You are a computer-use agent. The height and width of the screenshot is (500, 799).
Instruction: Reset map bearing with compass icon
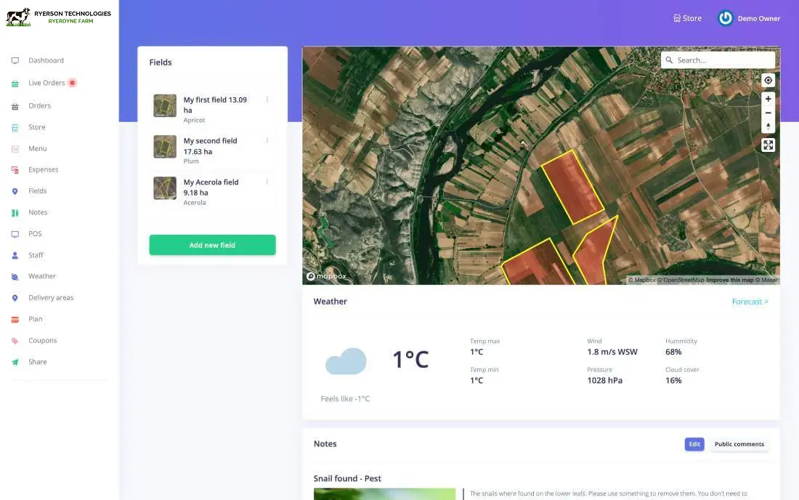tap(768, 126)
